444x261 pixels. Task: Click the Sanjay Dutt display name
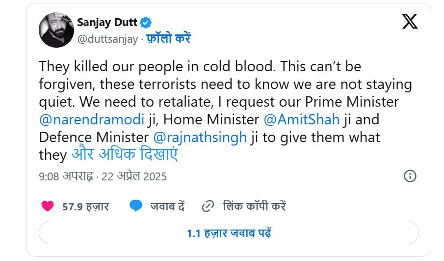point(107,22)
